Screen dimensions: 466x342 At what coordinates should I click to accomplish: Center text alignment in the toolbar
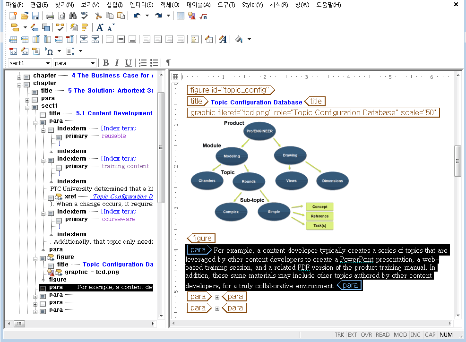click(x=158, y=39)
